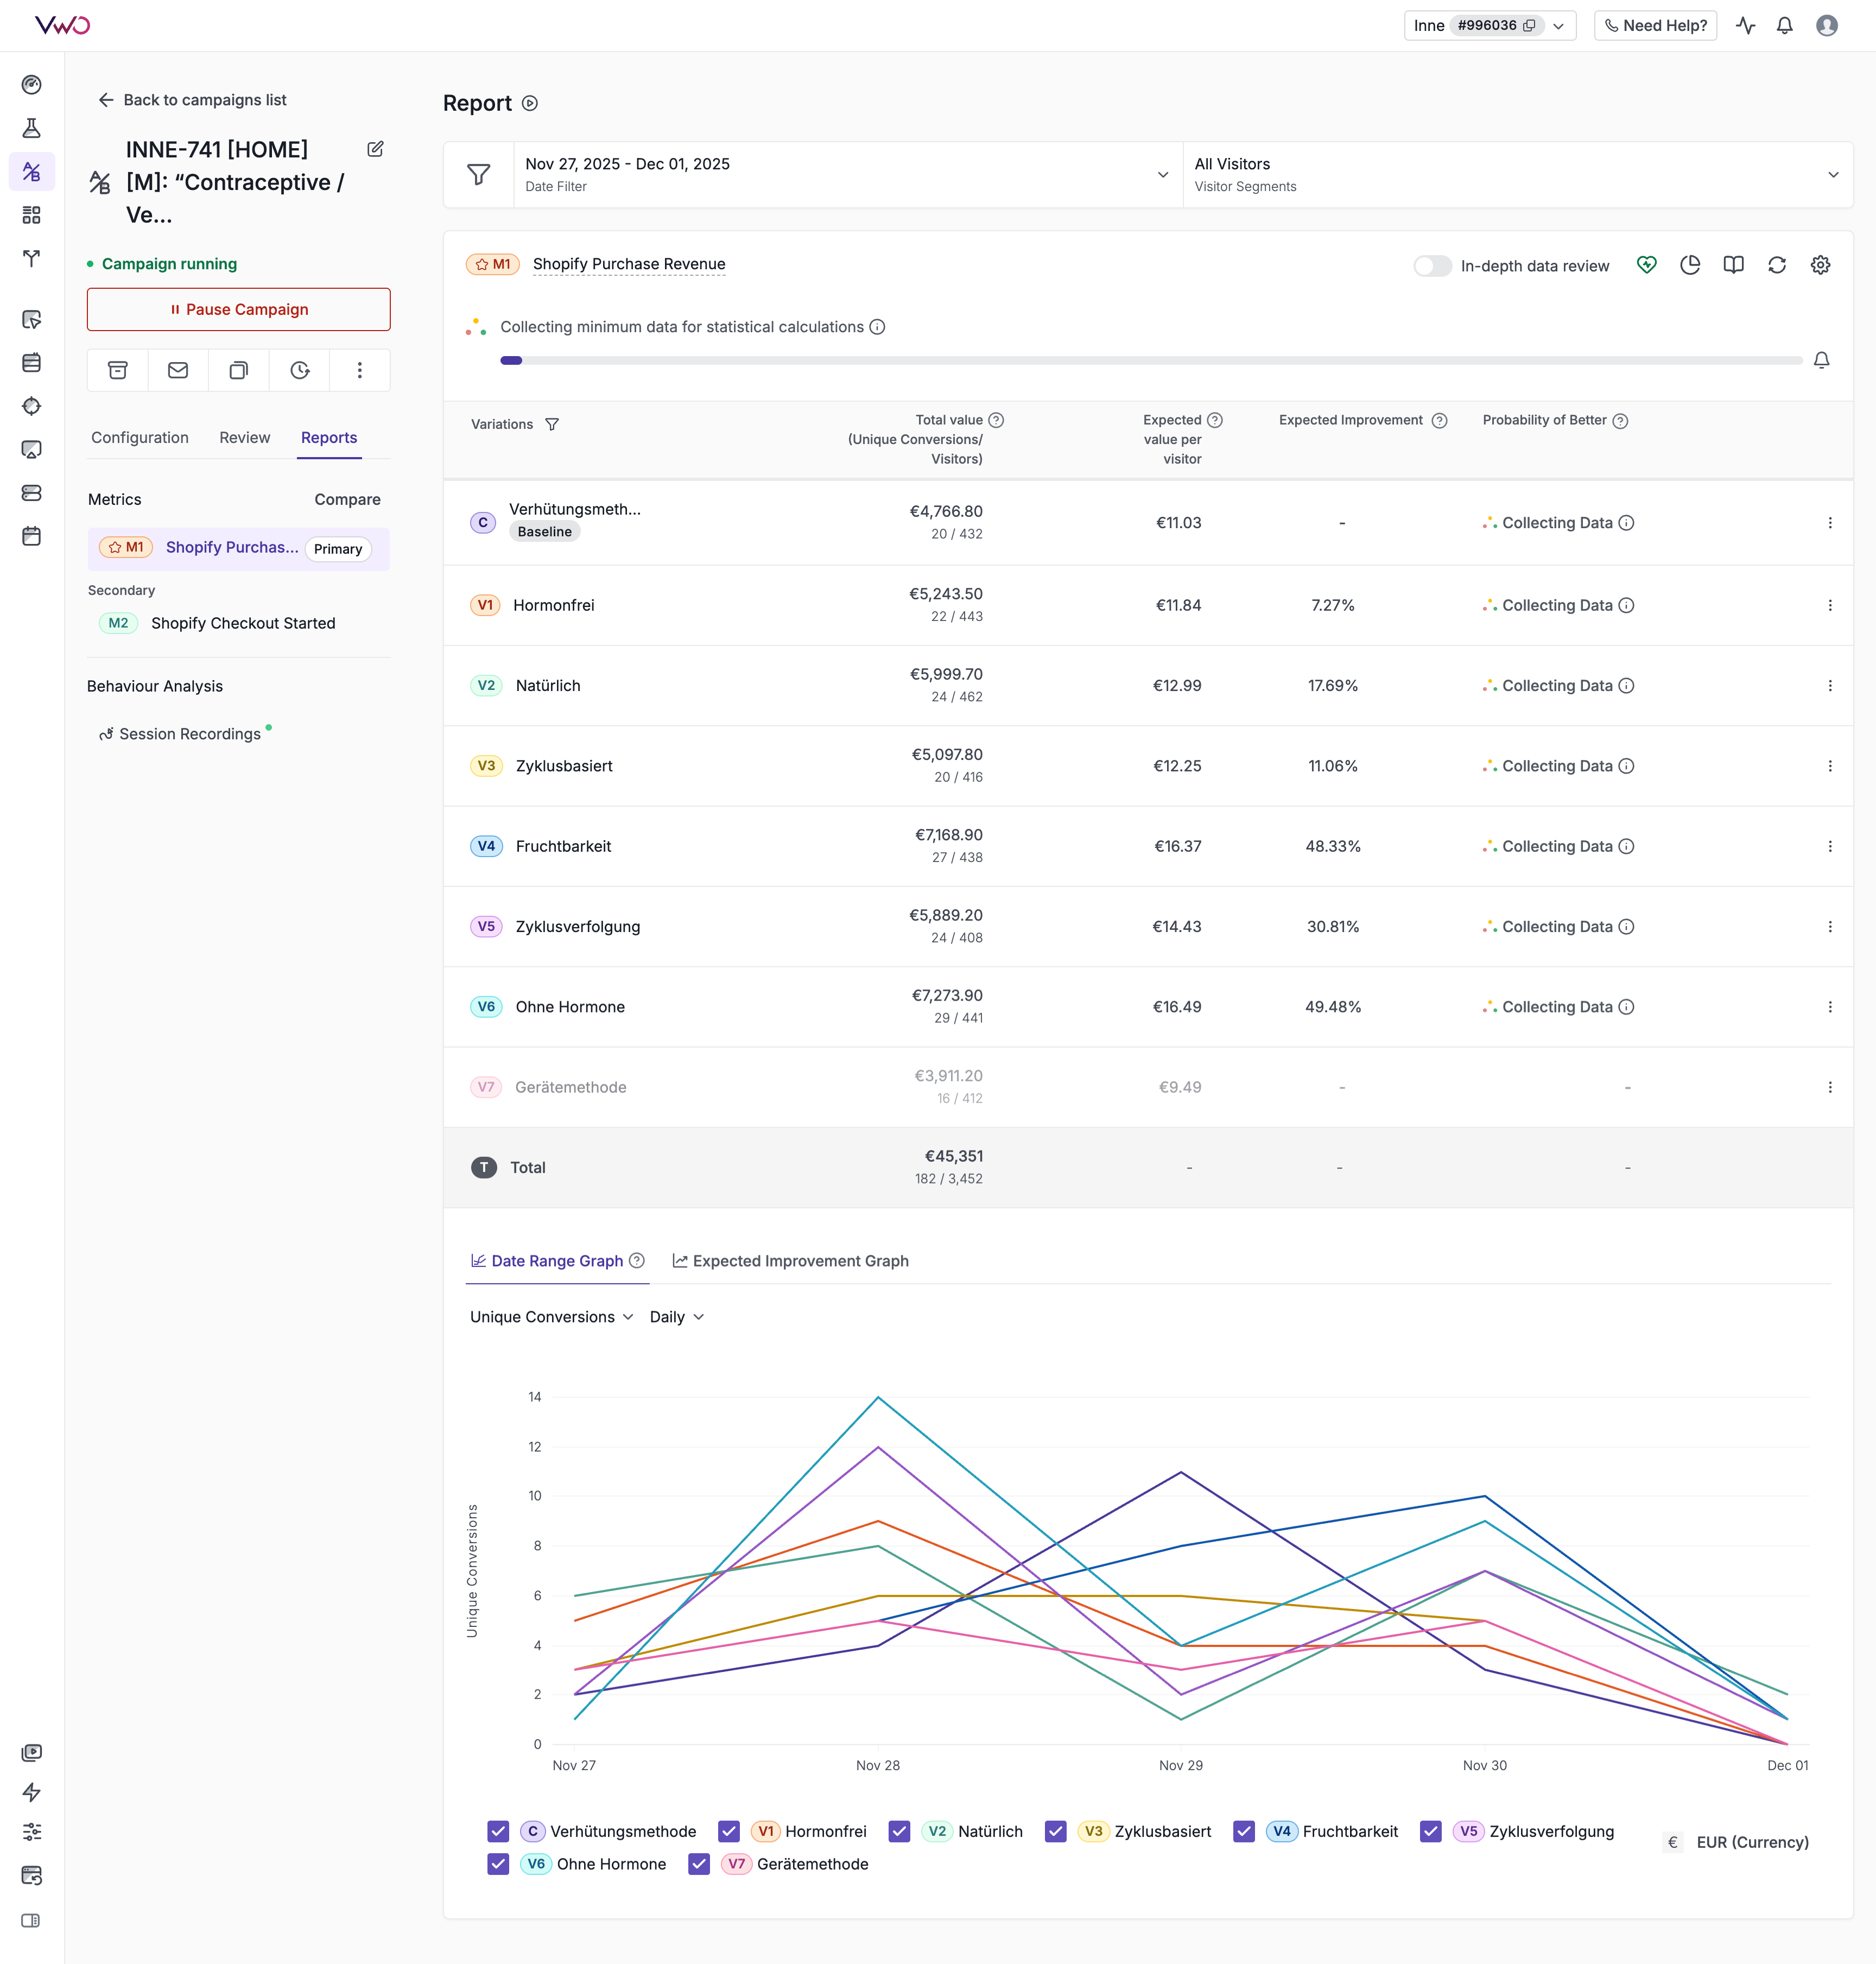Uncheck the V7 Gerätemethode legend checkbox

[x=699, y=1864]
